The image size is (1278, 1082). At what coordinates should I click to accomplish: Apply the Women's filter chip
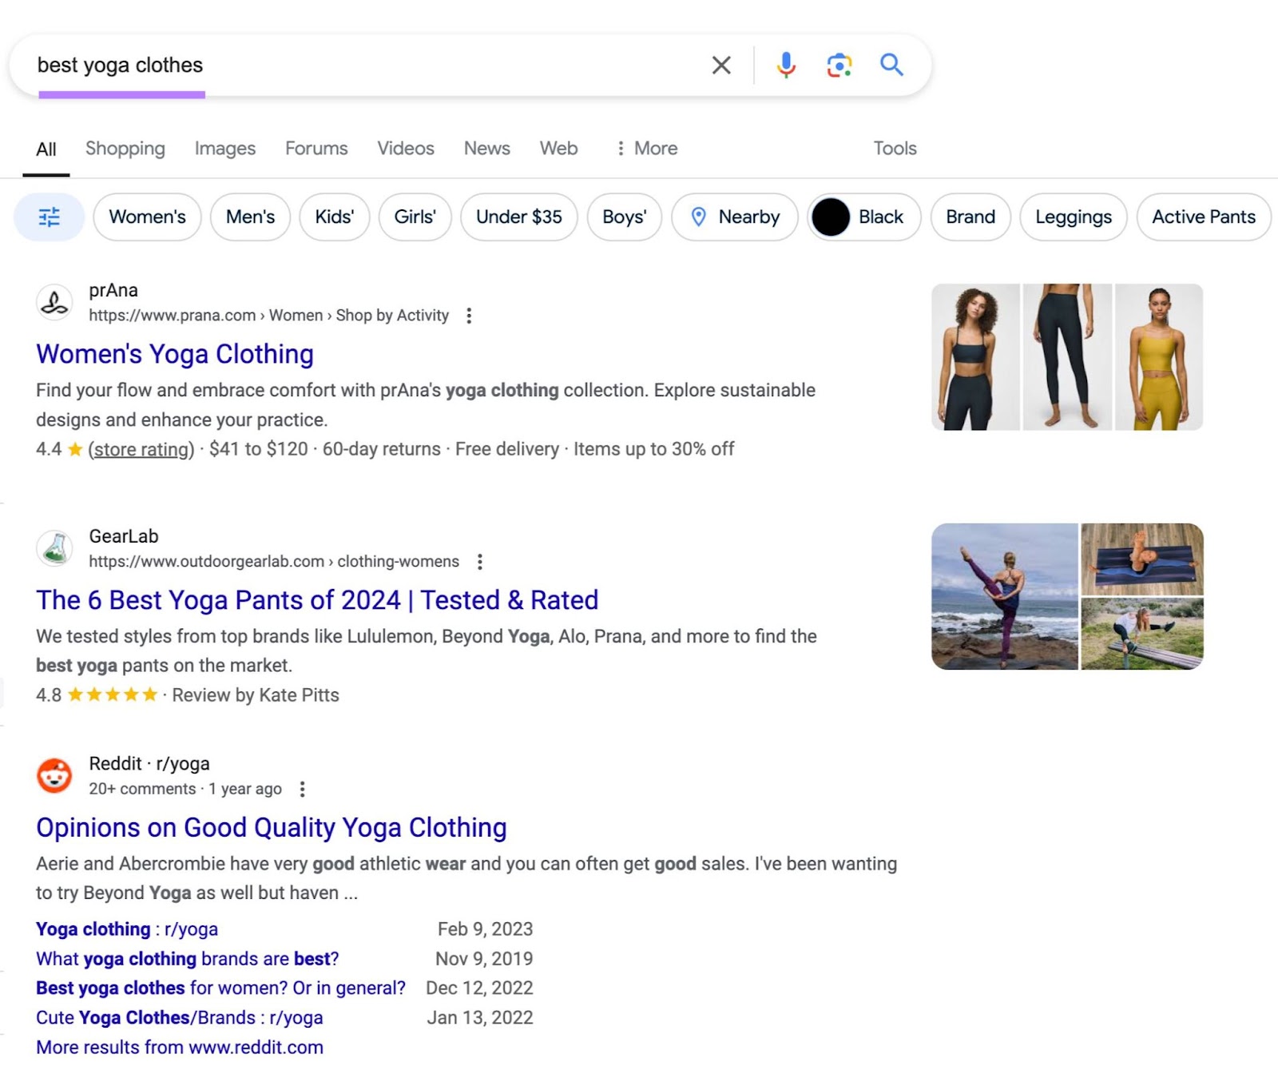coord(148,217)
